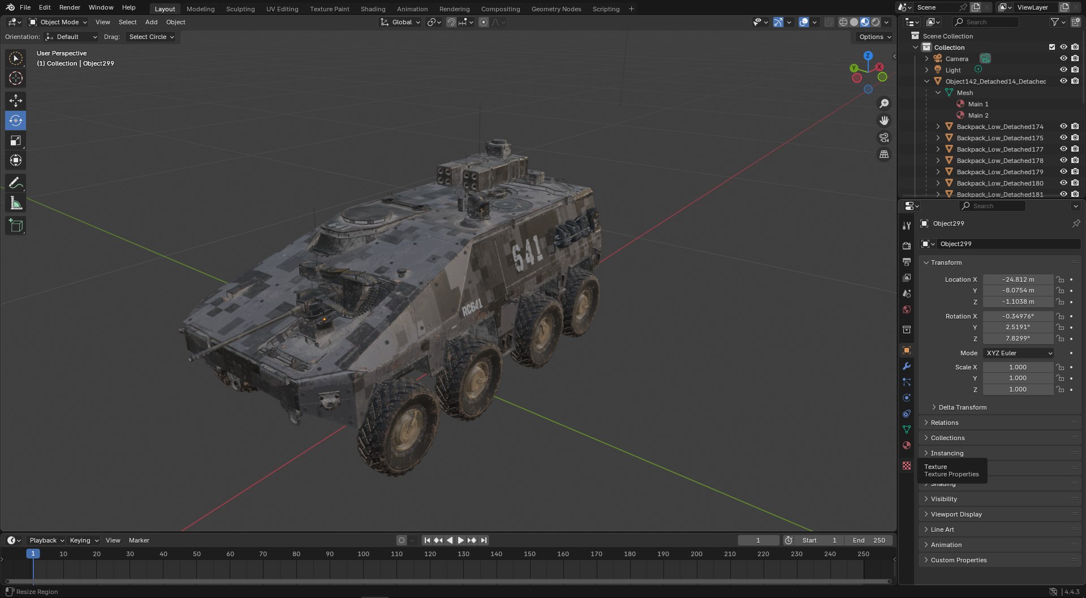Open the Select Circle drag dropdown
The height and width of the screenshot is (598, 1086).
point(151,37)
